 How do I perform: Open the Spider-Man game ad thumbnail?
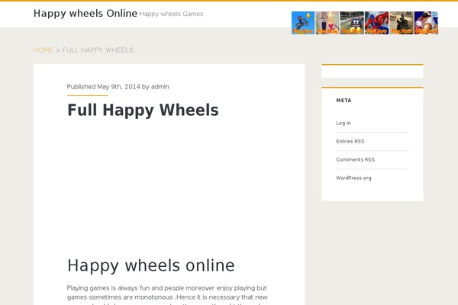click(377, 23)
